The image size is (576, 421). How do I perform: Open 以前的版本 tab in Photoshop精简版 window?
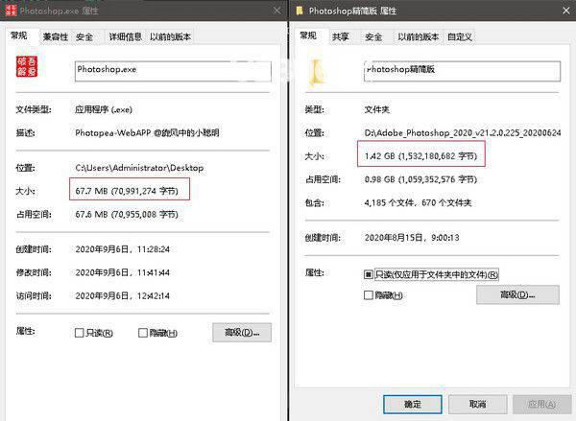(418, 36)
